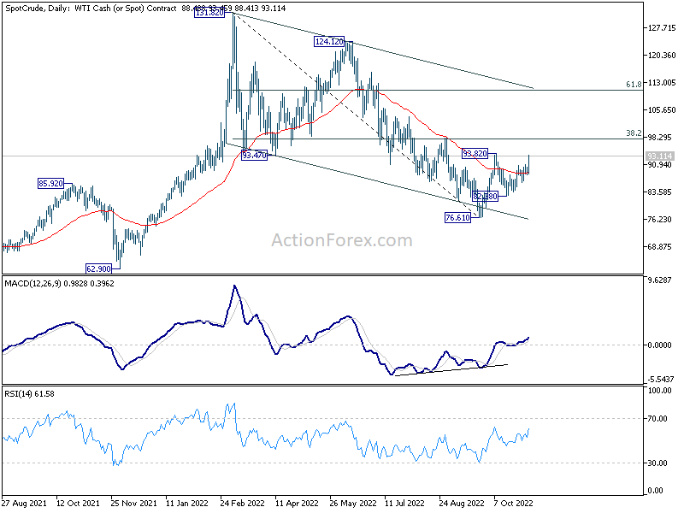This screenshot has width=684, height=513.
Task: Click the 7 Oct 2022 date label
Action: click(514, 504)
